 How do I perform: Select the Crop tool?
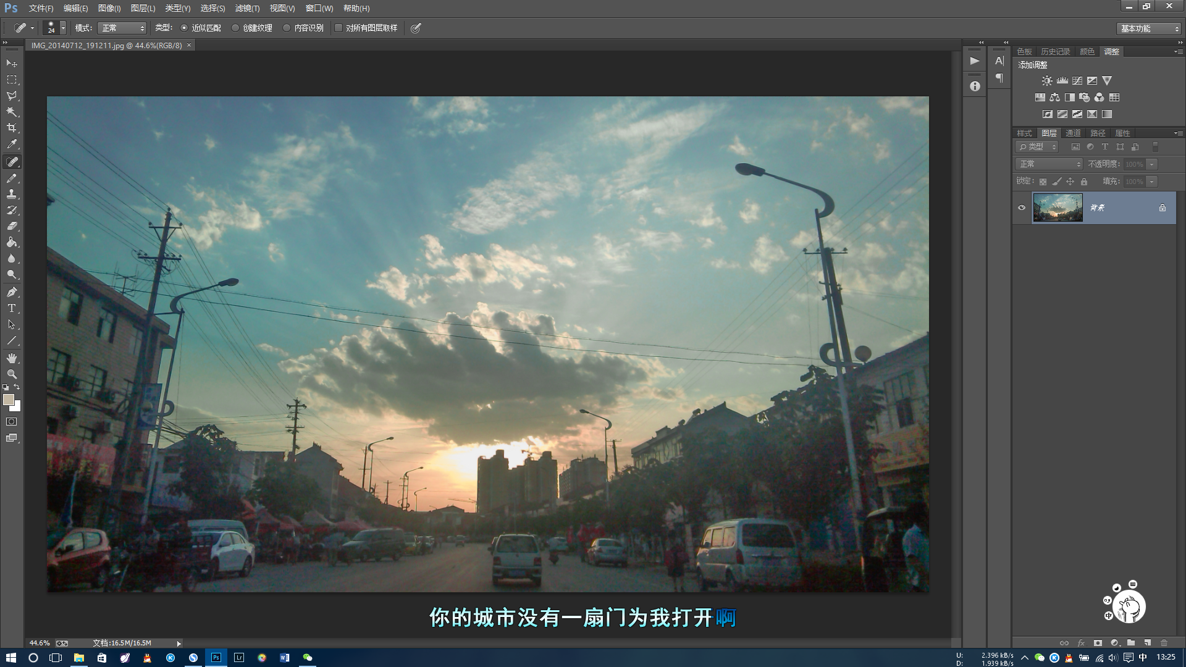pyautogui.click(x=12, y=127)
